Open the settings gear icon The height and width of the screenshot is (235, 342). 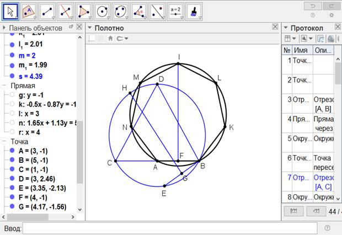[332, 15]
